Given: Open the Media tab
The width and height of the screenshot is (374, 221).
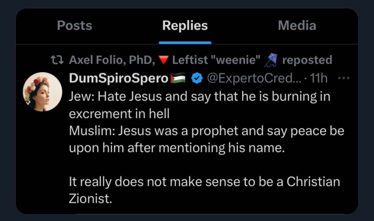Looking at the screenshot, I should click(297, 26).
